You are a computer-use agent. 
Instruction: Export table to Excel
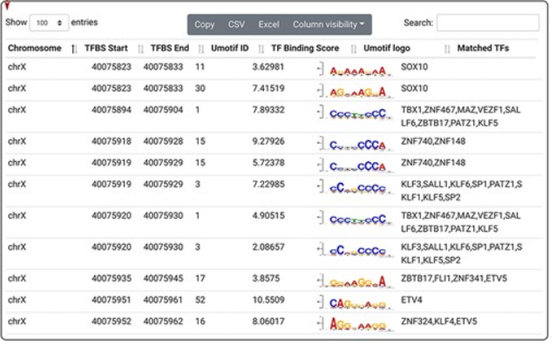268,24
